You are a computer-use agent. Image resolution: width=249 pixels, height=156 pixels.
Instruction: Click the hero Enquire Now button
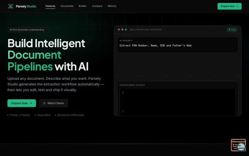(21, 103)
